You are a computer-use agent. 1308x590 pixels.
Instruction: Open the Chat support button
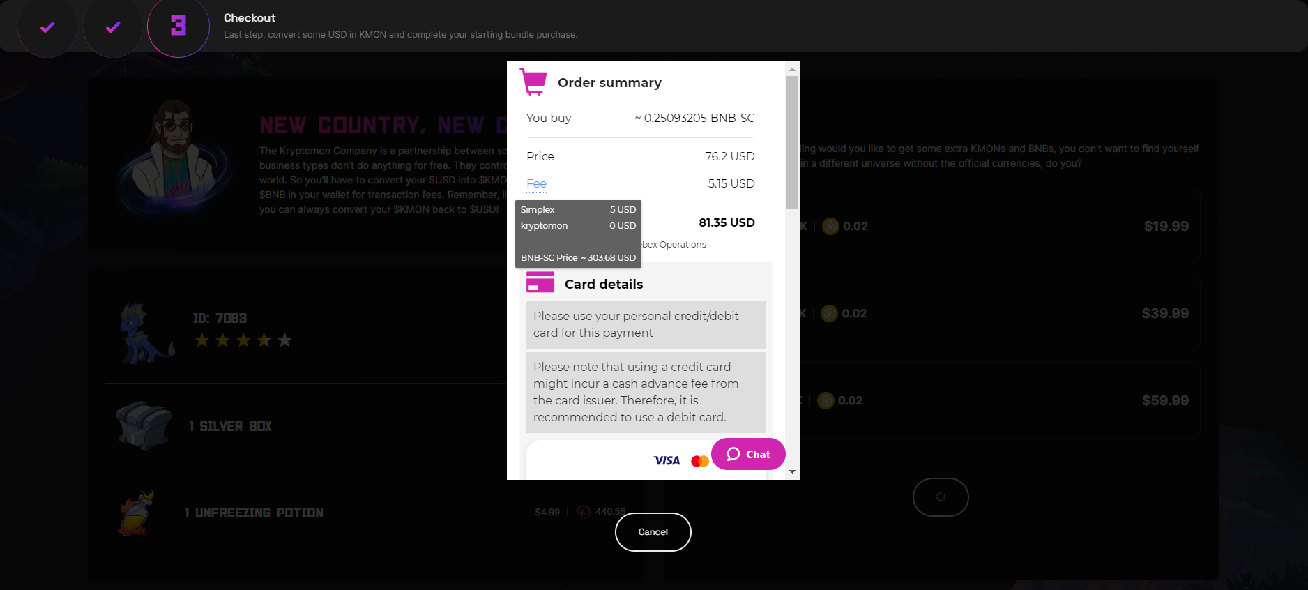[748, 454]
